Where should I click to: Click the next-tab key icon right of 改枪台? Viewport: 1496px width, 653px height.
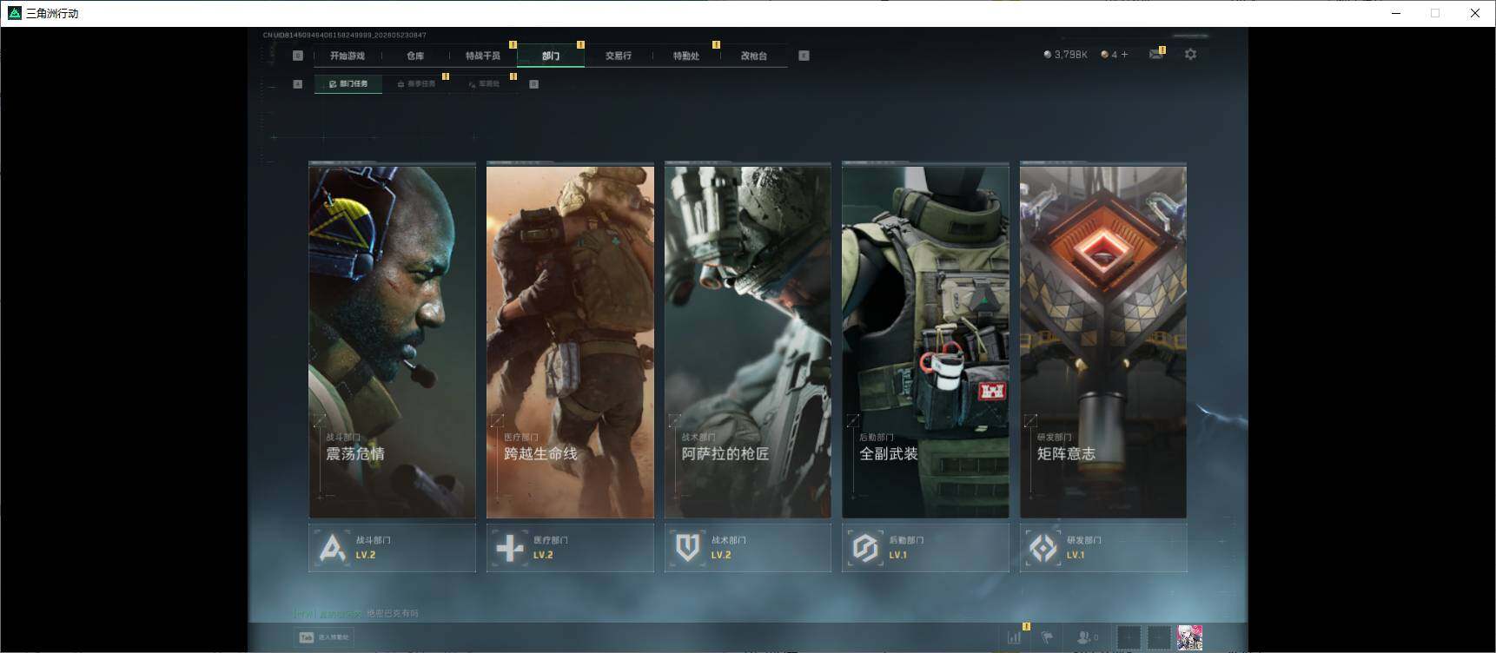click(804, 56)
